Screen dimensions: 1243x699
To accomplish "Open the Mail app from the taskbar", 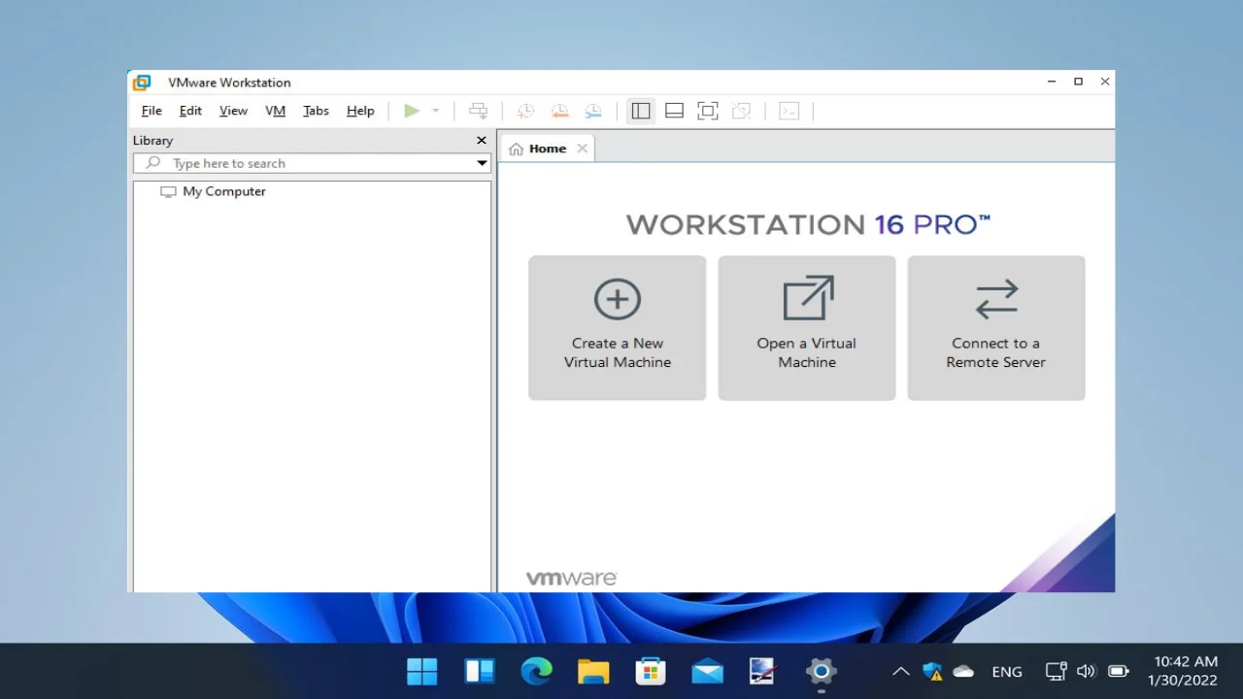I will tap(707, 671).
